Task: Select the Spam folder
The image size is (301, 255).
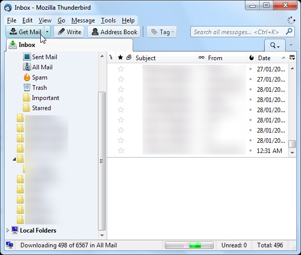Action: tap(40, 78)
